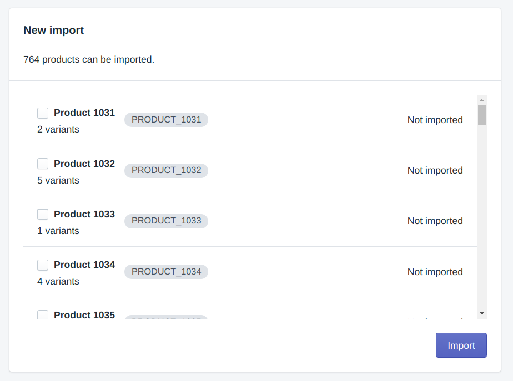Select the Product 1035 title
Image resolution: width=513 pixels, height=381 pixels.
click(x=84, y=314)
